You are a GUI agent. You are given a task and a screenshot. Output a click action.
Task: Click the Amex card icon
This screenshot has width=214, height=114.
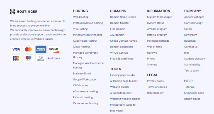(x=41, y=49)
